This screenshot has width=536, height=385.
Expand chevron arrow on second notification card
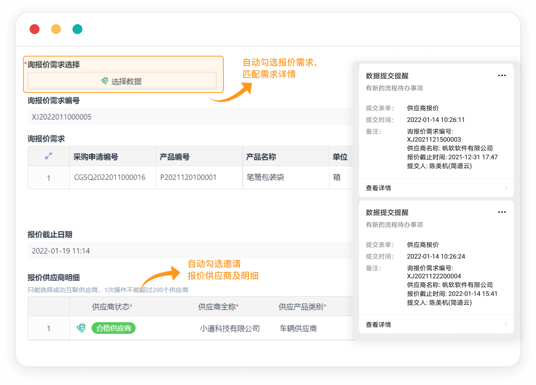(x=506, y=325)
